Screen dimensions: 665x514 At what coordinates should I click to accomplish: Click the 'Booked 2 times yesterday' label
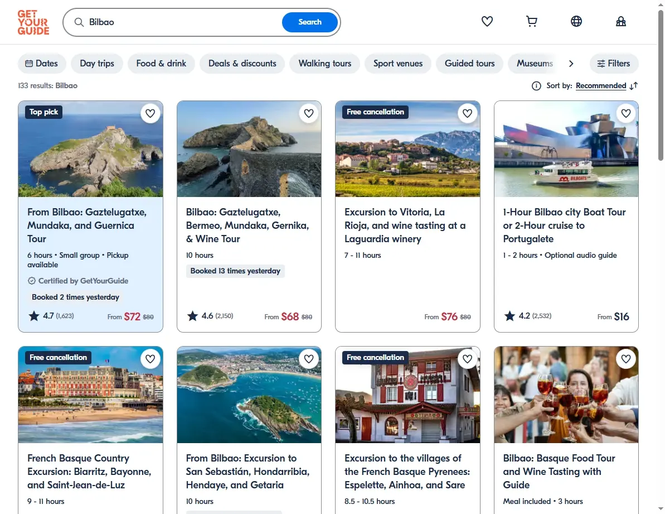pos(75,297)
